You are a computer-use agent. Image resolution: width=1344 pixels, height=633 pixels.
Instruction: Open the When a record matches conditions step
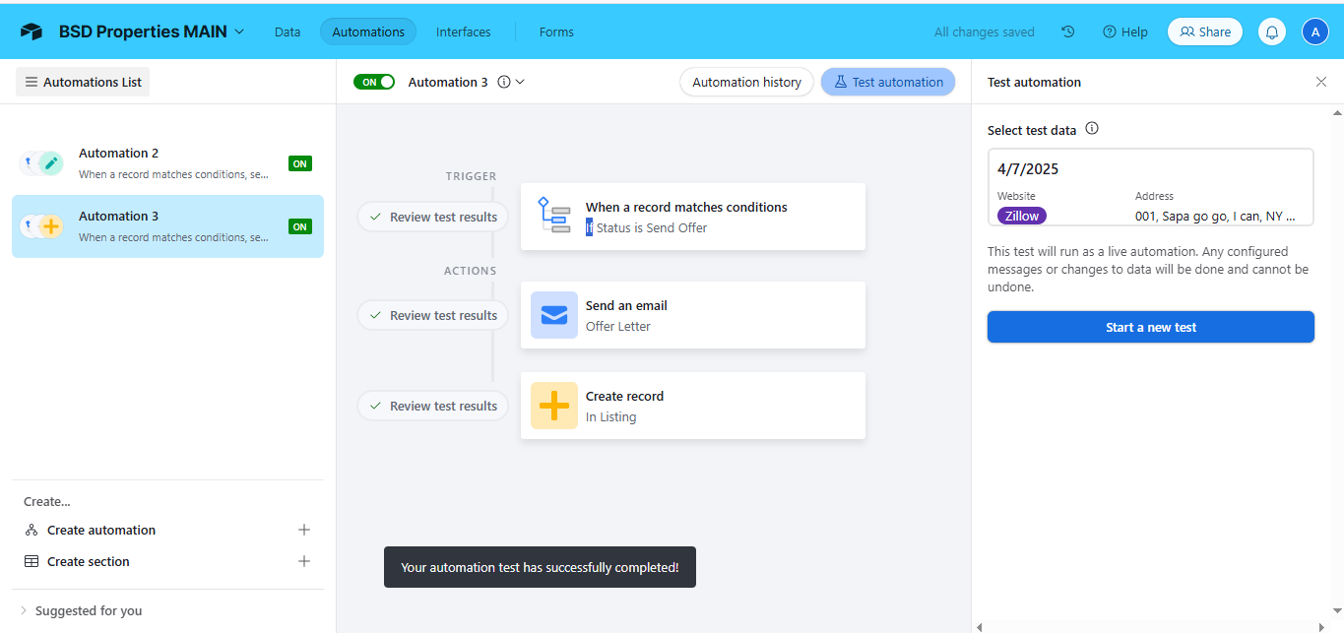(x=693, y=217)
